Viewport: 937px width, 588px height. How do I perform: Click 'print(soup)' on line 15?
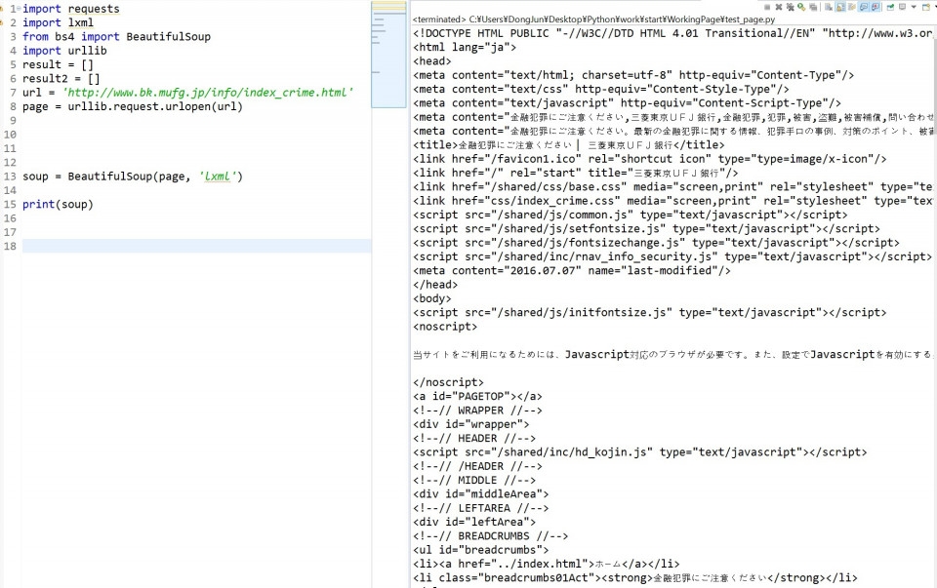[x=58, y=204]
